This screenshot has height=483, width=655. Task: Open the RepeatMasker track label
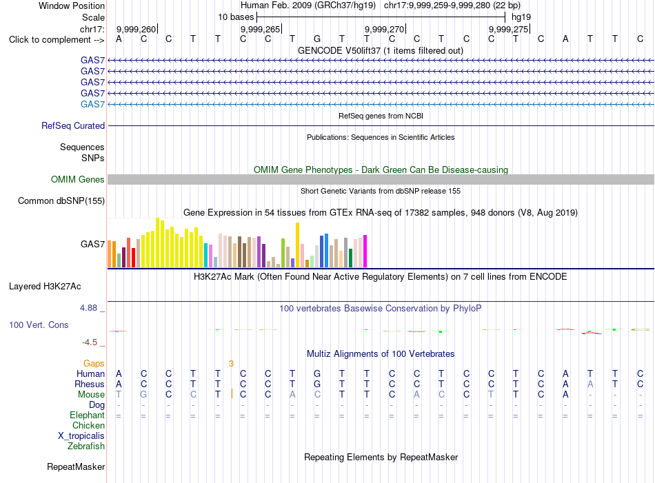pyautogui.click(x=76, y=466)
